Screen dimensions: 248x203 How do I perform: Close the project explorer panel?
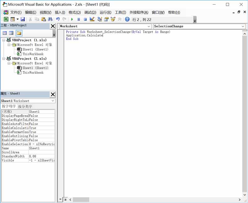point(53,26)
